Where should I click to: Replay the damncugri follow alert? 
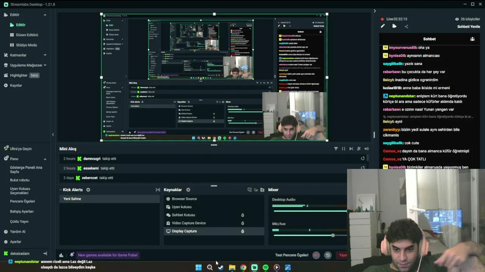(x=363, y=159)
